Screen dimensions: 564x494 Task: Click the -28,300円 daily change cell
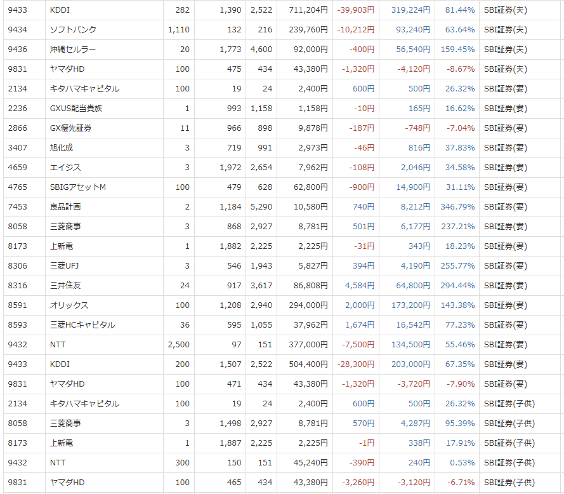point(356,364)
